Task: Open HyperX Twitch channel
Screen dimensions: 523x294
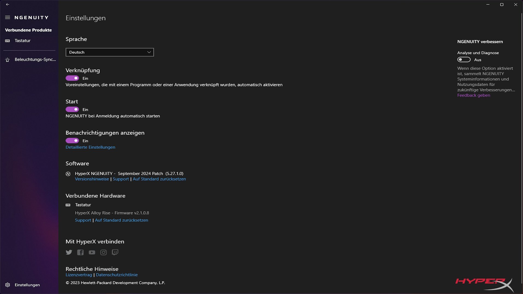Action: coord(115,252)
